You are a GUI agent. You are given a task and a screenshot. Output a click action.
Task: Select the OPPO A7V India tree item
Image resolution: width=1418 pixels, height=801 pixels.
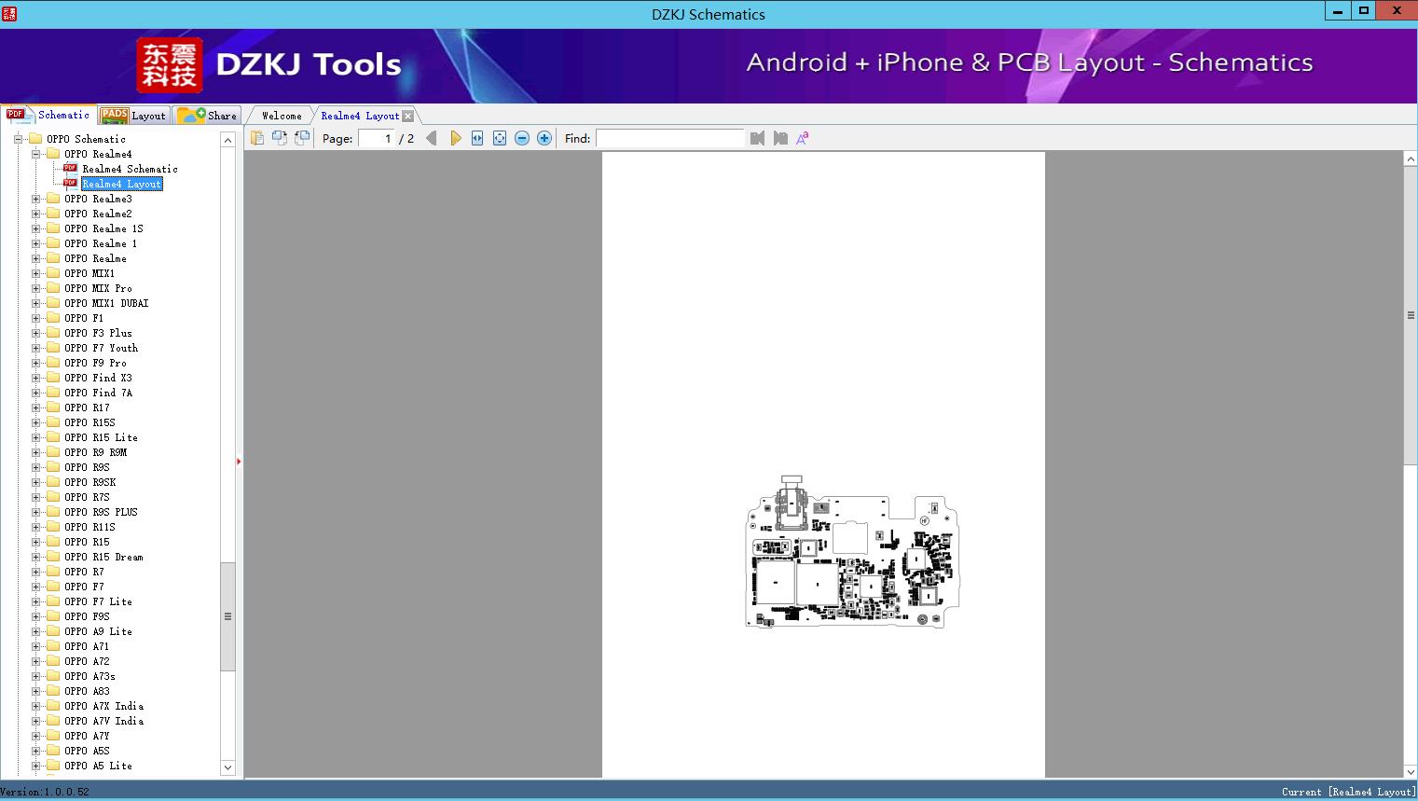103,721
